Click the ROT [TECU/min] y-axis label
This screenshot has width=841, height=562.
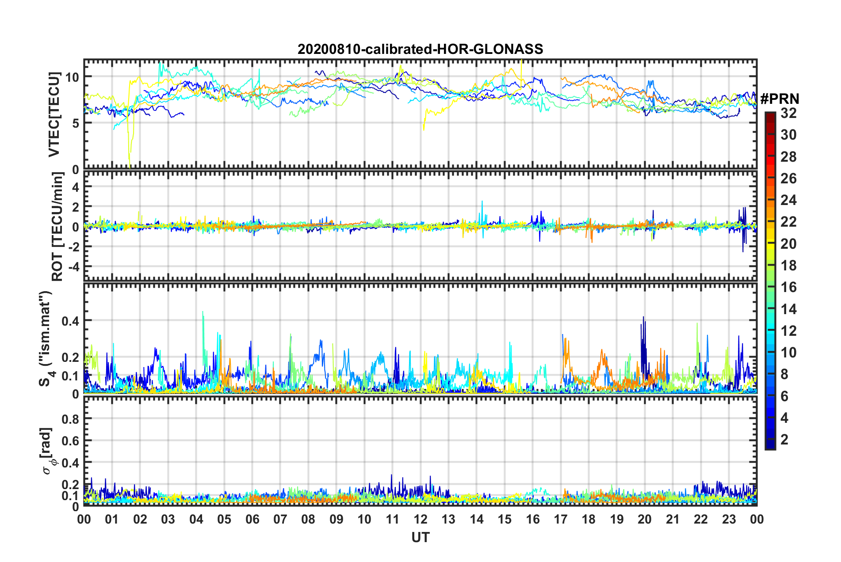click(57, 227)
